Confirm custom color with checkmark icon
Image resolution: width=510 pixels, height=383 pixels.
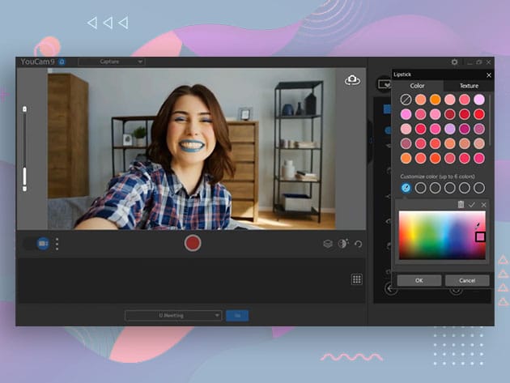coord(472,205)
